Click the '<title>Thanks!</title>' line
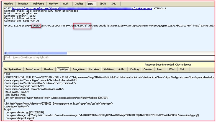 click(x=16, y=95)
